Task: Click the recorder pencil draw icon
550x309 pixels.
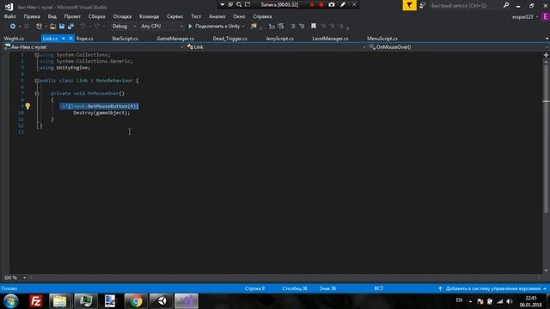Action: tap(343, 4)
